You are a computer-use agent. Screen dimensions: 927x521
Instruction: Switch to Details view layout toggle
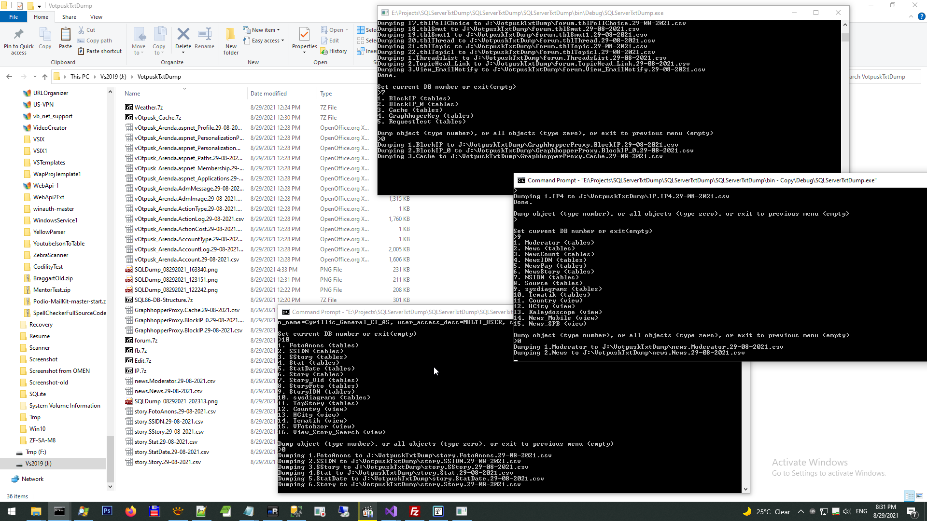point(909,496)
